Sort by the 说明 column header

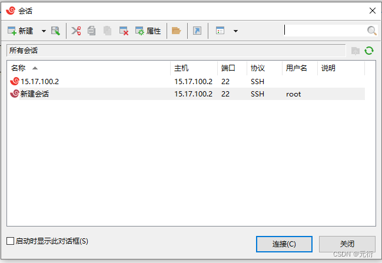click(341, 68)
